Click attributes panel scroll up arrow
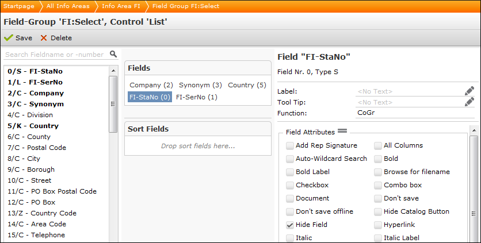Viewport: 481px width, 243px height. (x=474, y=130)
